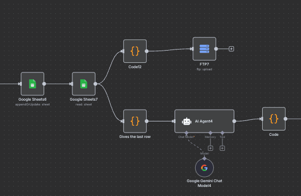Screen dimensions: 301x196
Task: Add a Tool sub-node with plus button
Action: click(x=222, y=148)
